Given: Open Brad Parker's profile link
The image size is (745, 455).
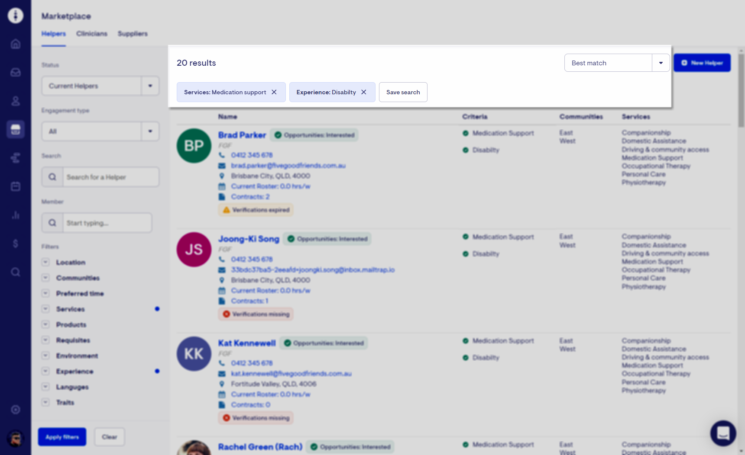Looking at the screenshot, I should point(242,135).
